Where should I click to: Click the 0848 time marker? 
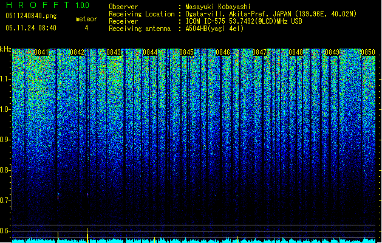point(296,52)
